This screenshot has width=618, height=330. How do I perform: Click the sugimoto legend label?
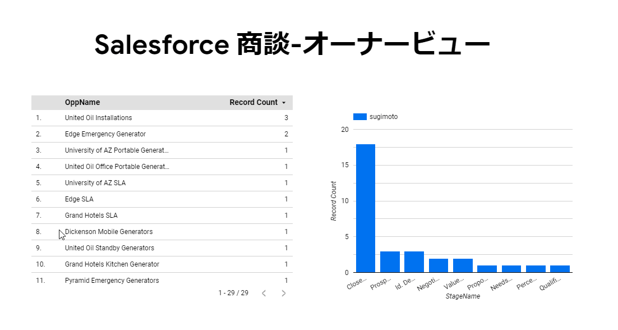click(384, 117)
